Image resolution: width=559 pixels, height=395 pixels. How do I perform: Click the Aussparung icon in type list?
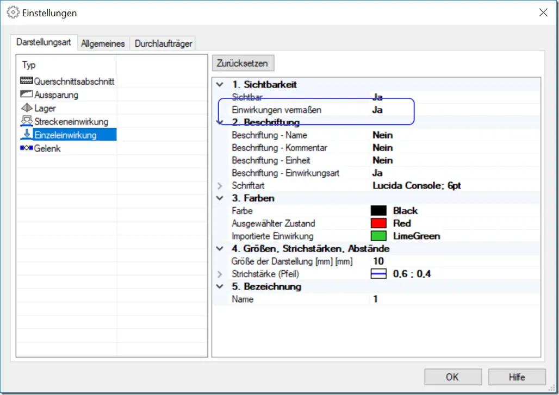[27, 94]
